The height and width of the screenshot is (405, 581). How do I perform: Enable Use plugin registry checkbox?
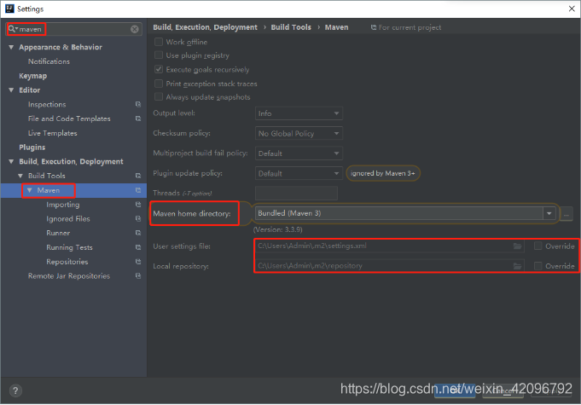(159, 55)
